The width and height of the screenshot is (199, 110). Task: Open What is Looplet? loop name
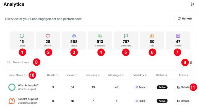point(28,85)
